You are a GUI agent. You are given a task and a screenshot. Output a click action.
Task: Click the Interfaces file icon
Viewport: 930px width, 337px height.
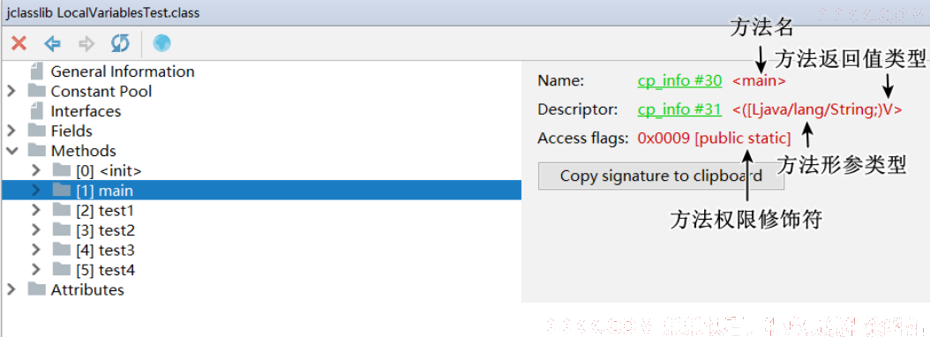pyautogui.click(x=37, y=111)
